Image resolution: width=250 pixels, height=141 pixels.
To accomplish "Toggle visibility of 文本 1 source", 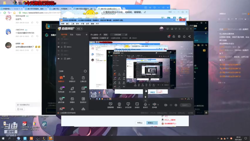I will [x=58, y=51].
